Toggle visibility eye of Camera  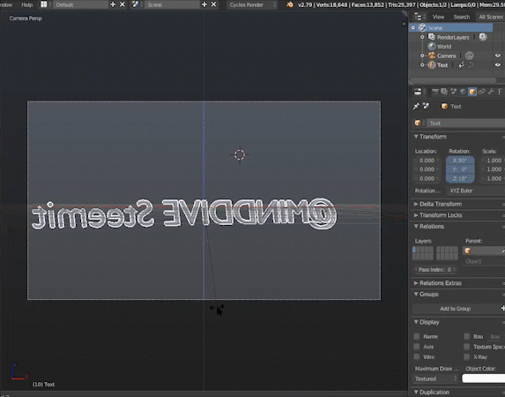click(498, 56)
